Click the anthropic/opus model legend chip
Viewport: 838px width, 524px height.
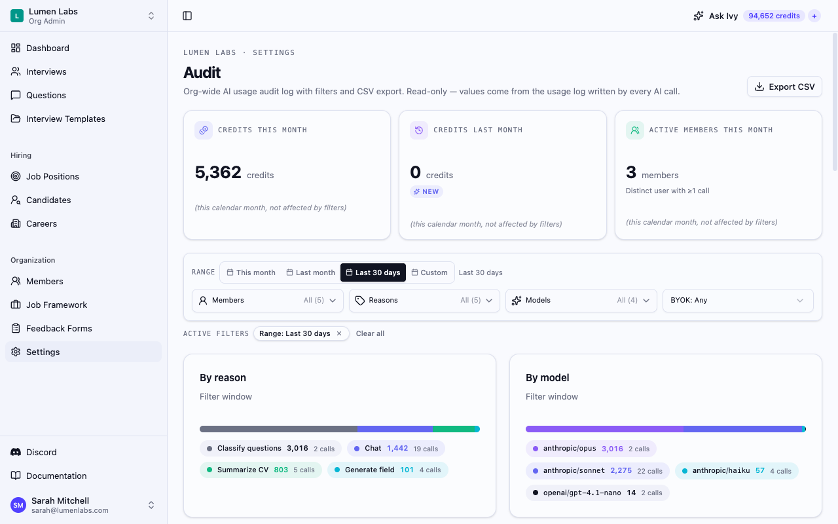pos(591,449)
